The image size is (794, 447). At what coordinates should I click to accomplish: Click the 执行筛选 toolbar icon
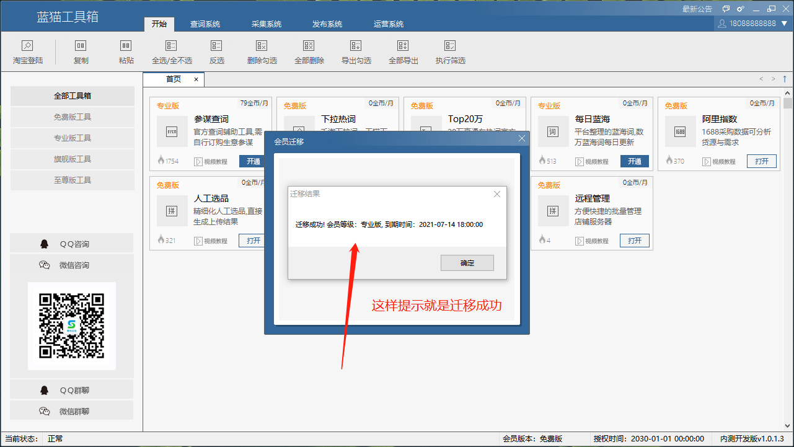pyautogui.click(x=450, y=46)
